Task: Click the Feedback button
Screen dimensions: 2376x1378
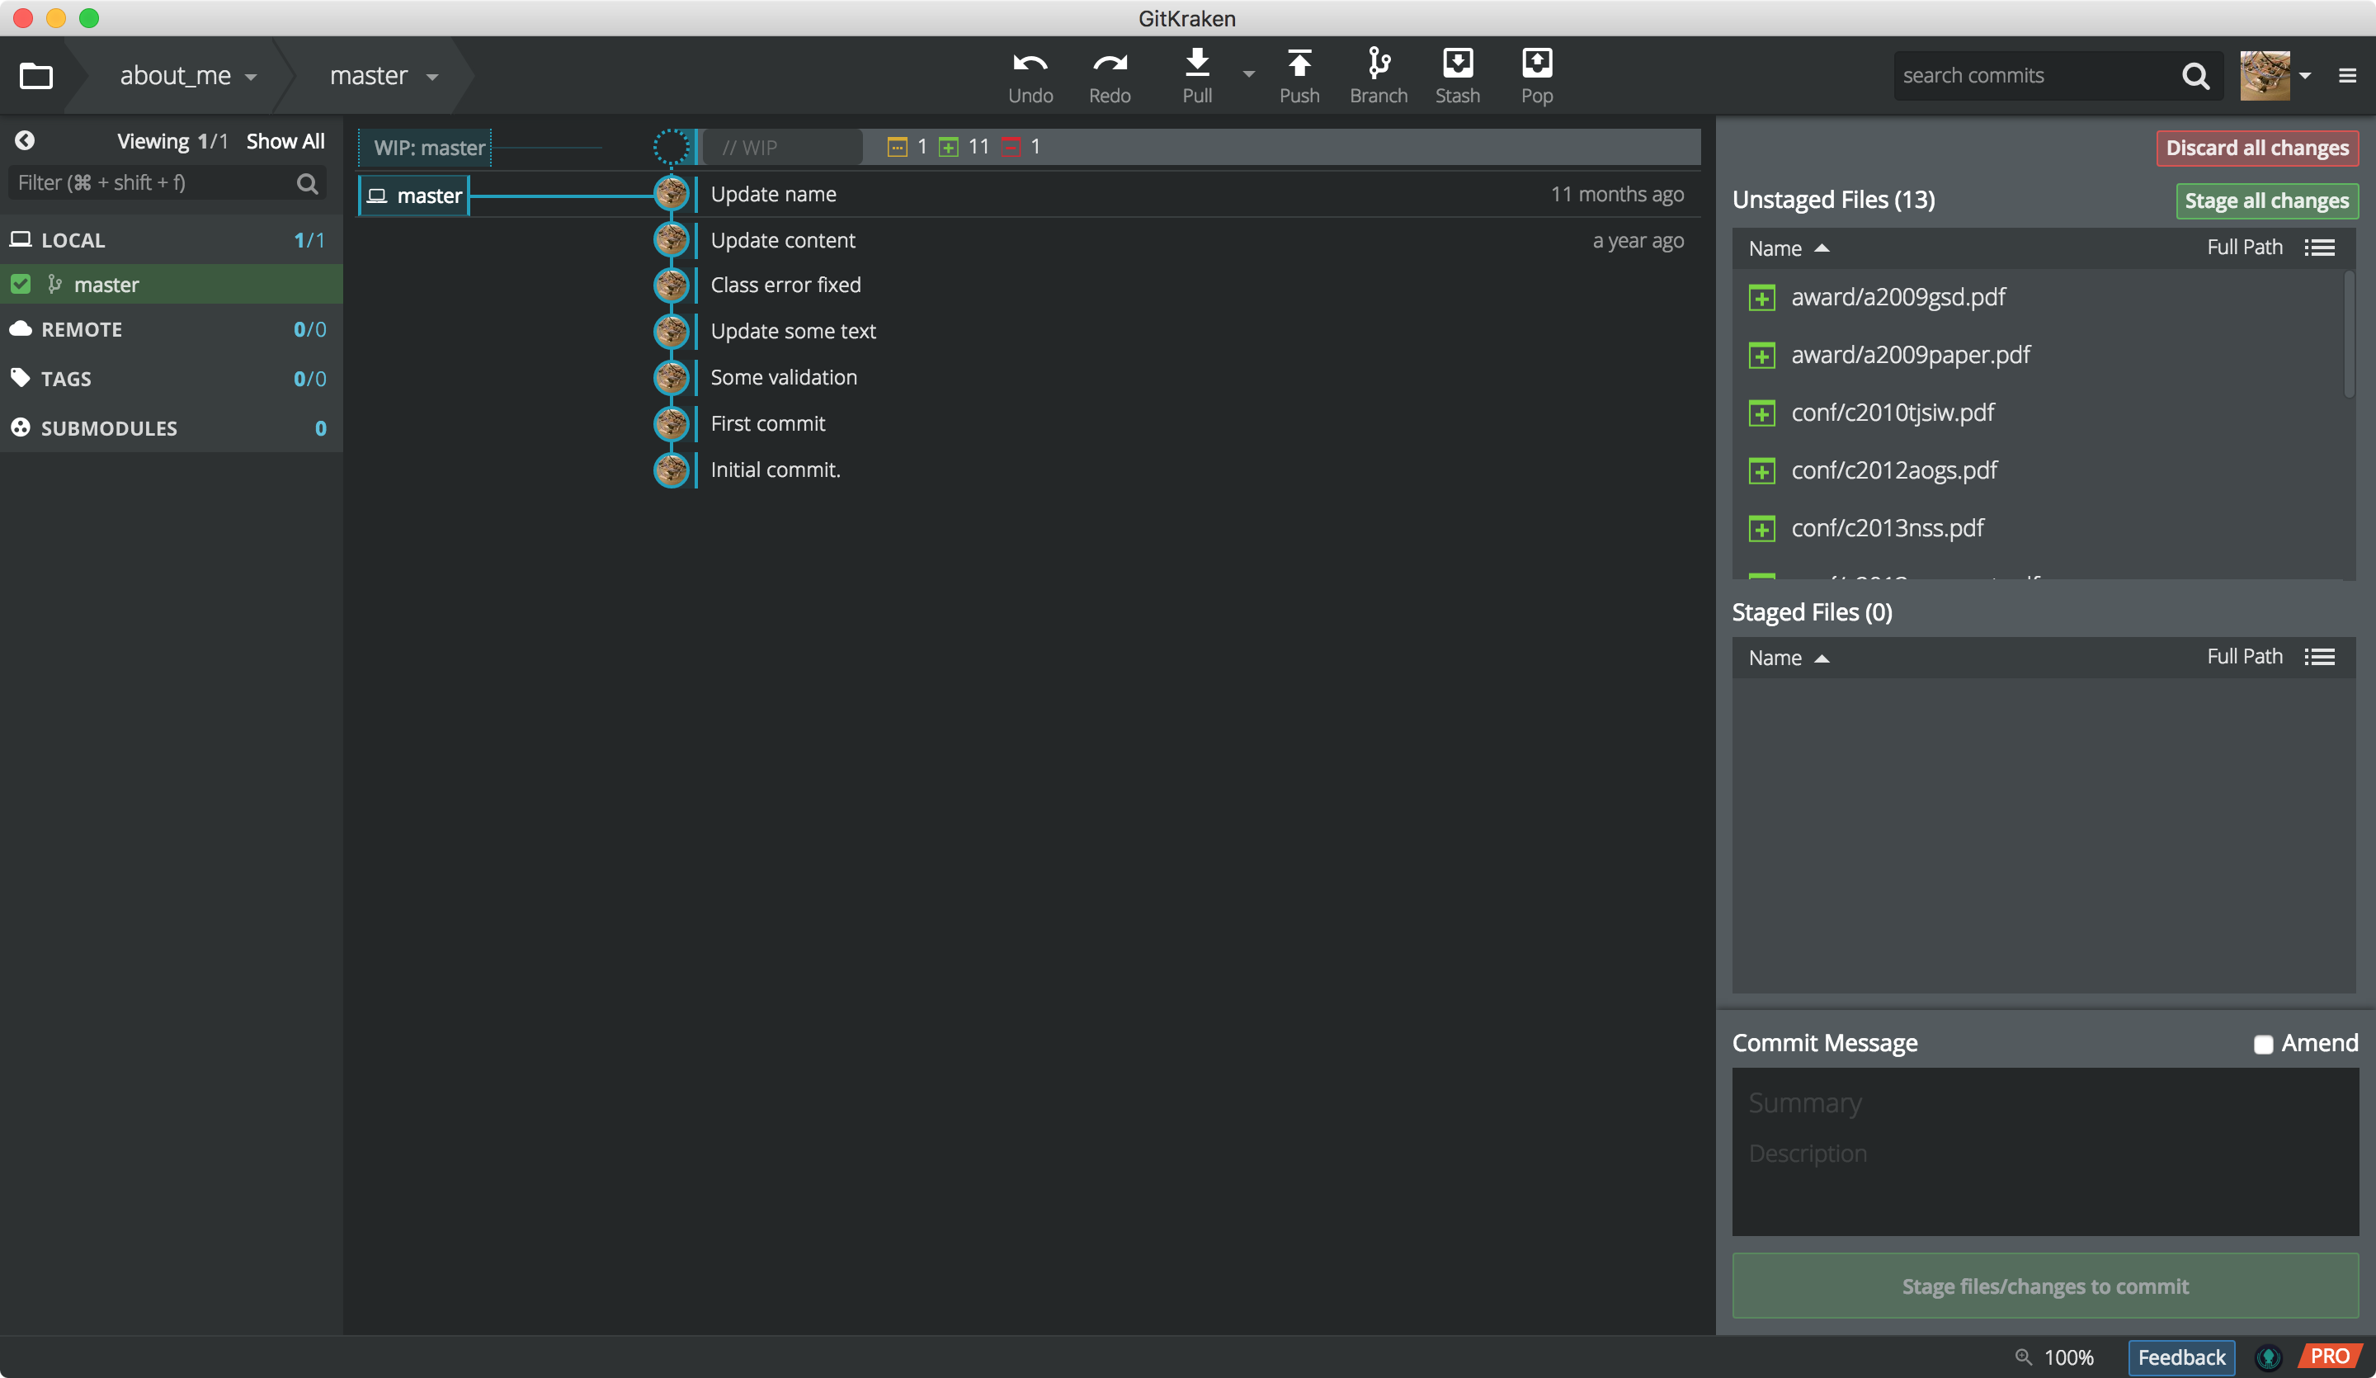Action: [2180, 1357]
